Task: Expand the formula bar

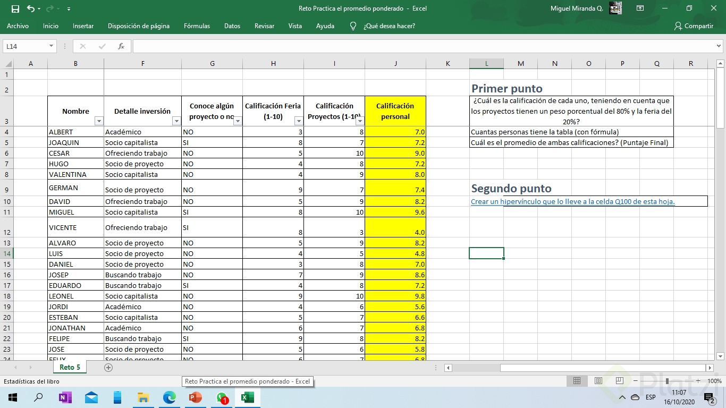Action: point(719,46)
